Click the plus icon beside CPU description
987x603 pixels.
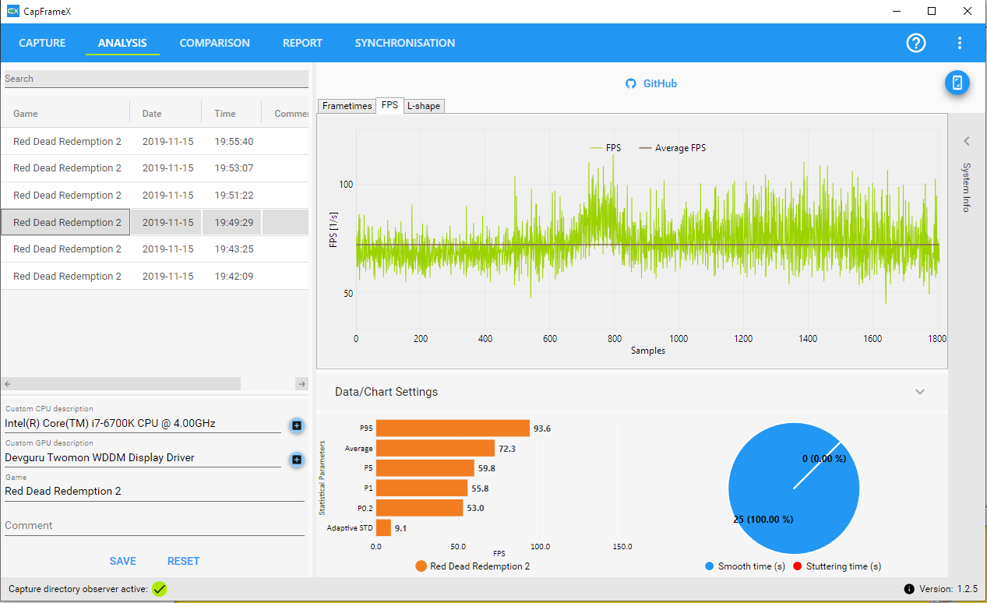coord(297,425)
